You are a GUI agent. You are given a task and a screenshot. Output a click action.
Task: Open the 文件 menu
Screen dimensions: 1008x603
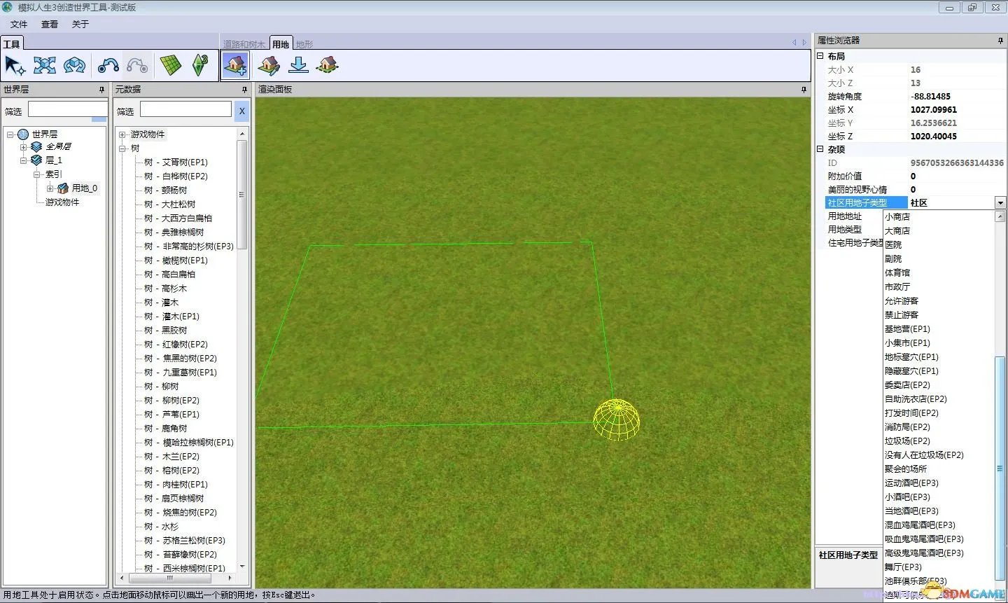click(x=19, y=24)
